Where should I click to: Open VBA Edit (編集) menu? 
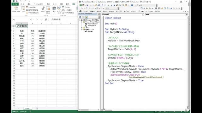tap(92, 11)
